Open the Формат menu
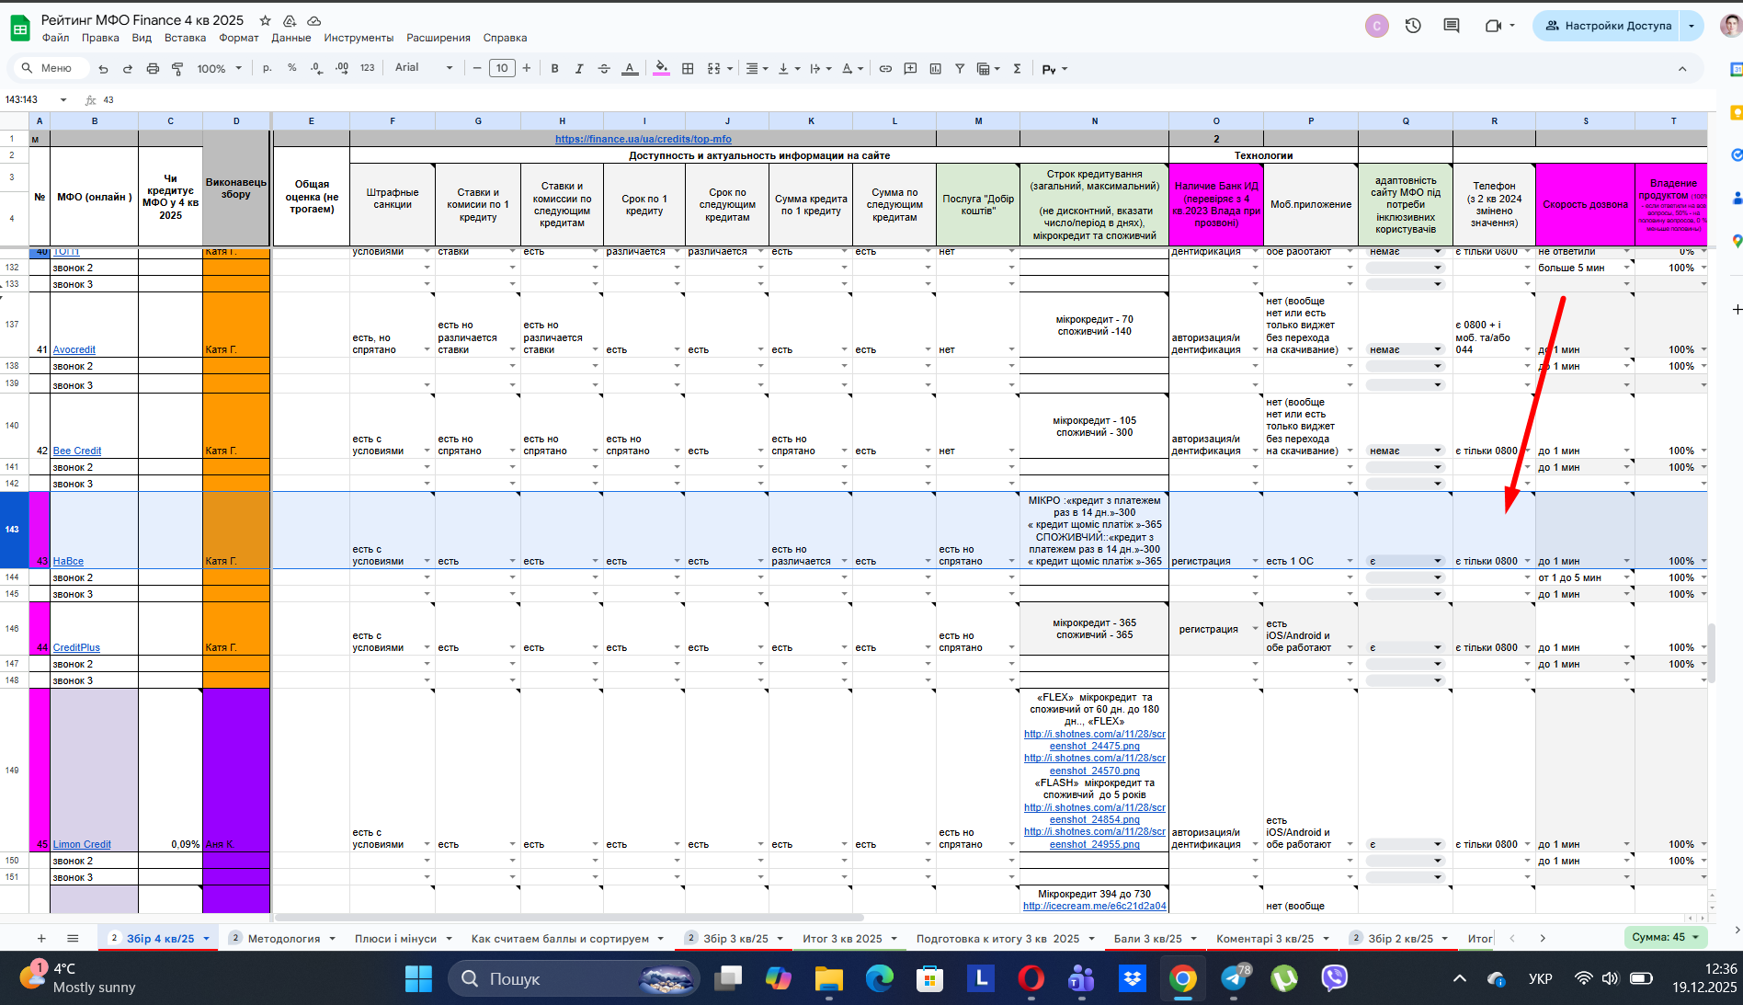This screenshot has width=1743, height=1005. click(x=238, y=38)
